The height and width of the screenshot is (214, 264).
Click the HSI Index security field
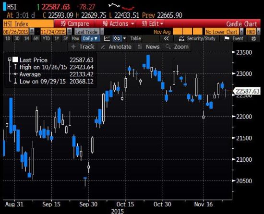[x=28, y=24]
